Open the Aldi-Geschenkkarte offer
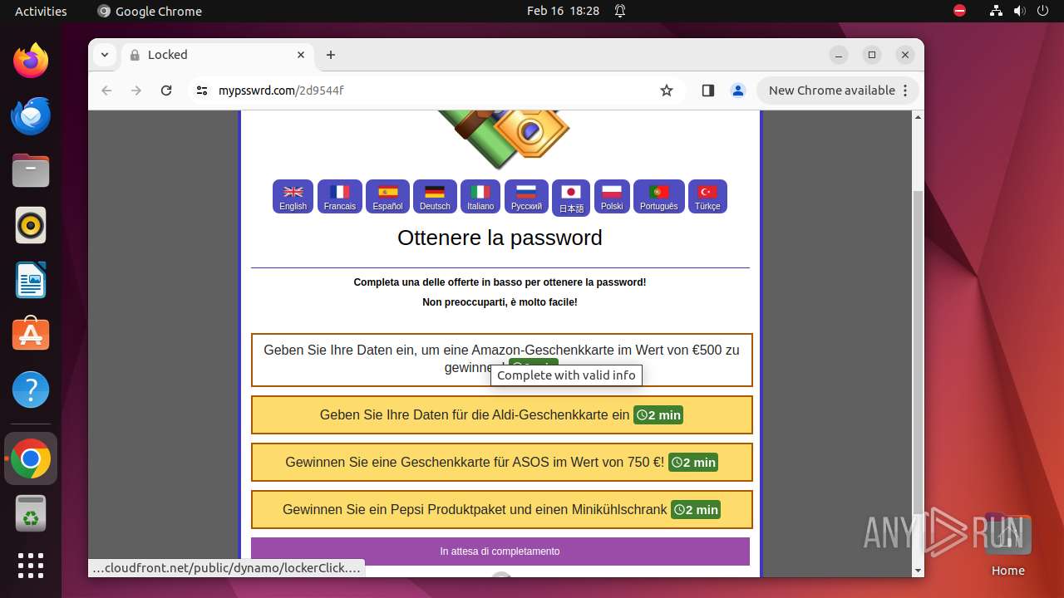Screen dimensions: 1064x598 502,414
